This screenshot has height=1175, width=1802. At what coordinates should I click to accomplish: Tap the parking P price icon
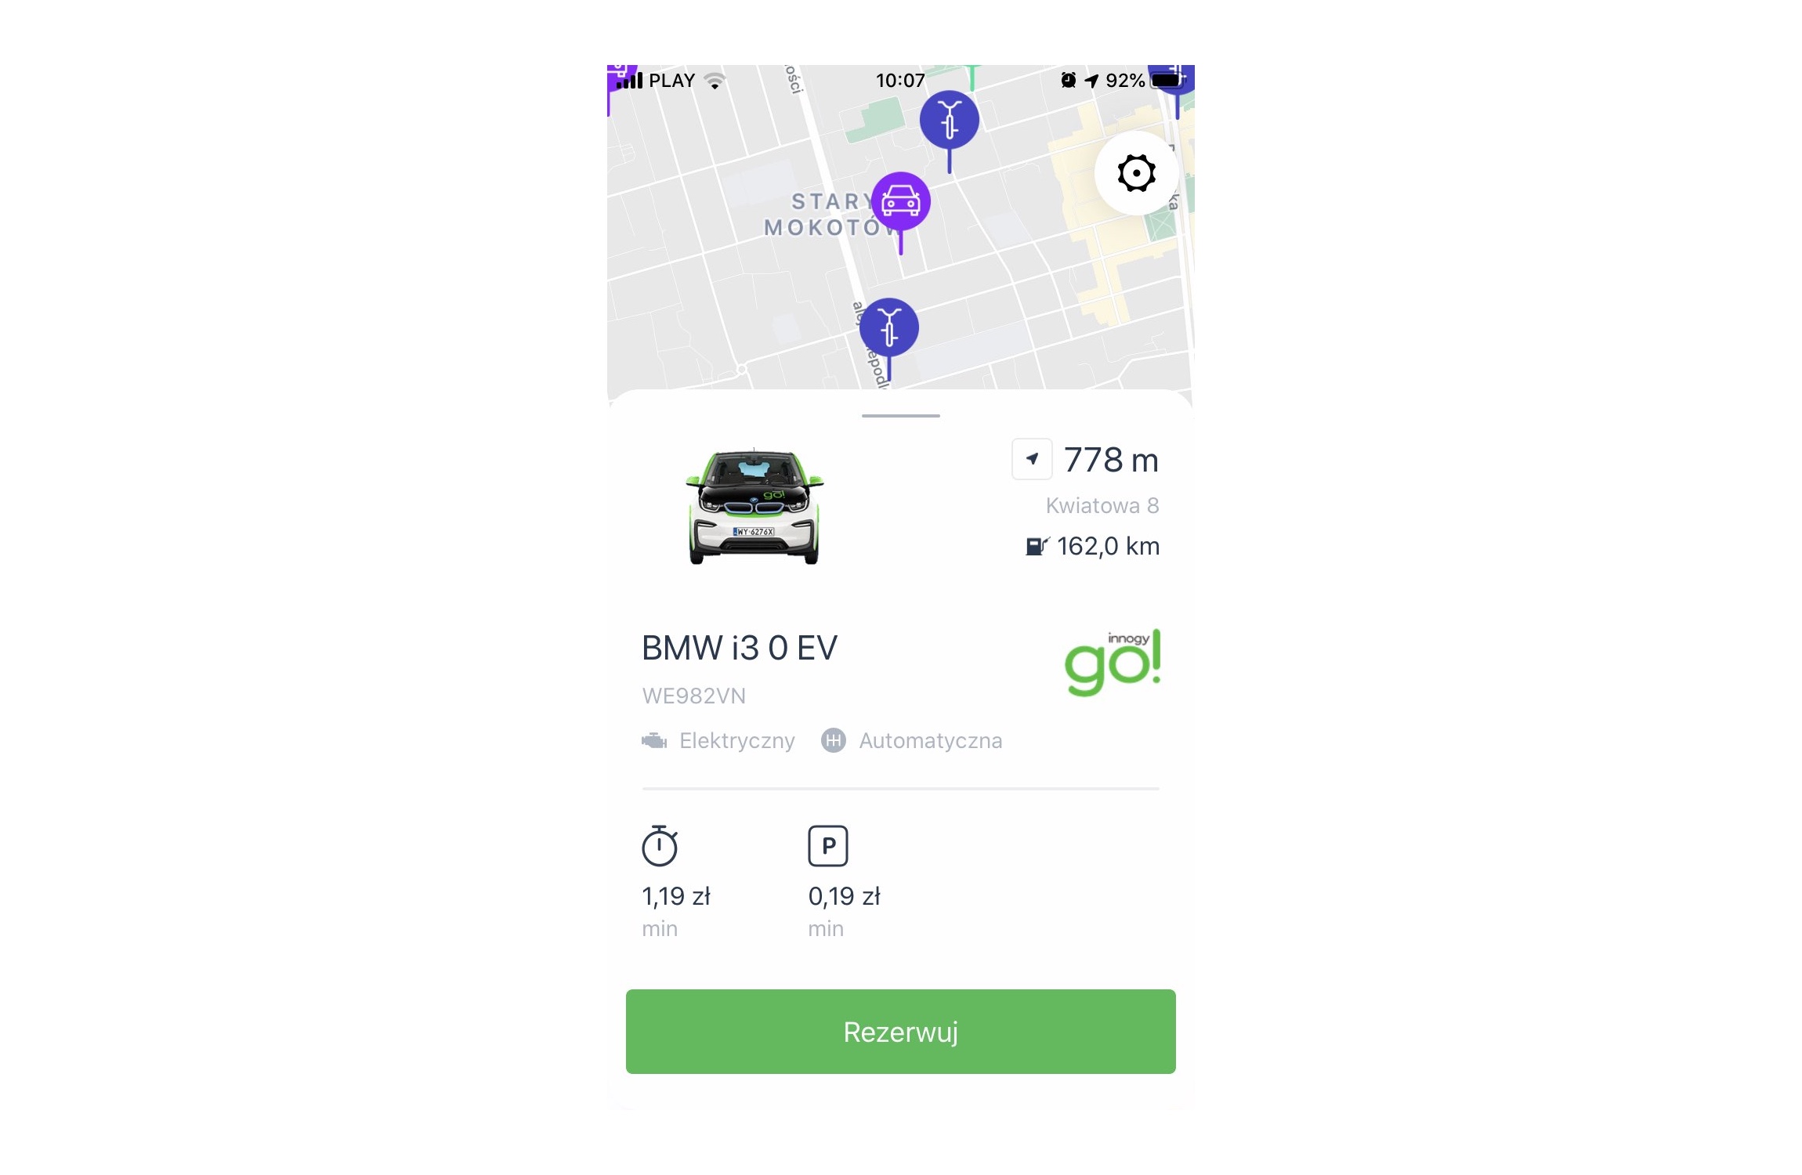(828, 846)
